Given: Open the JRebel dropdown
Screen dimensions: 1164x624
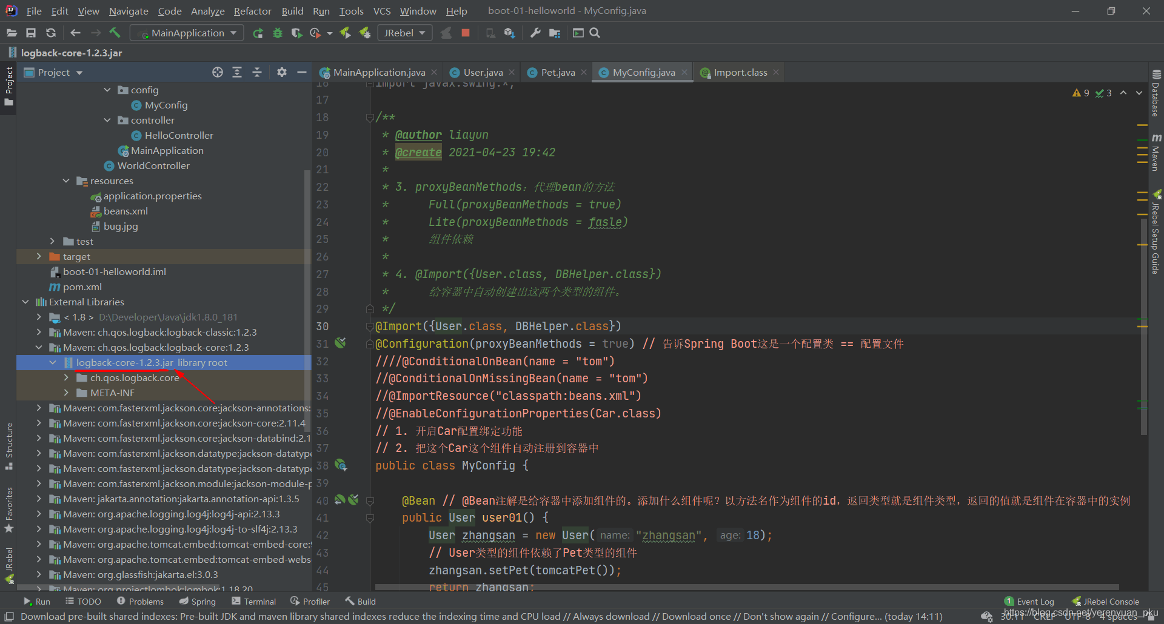Looking at the screenshot, I should click(x=404, y=33).
